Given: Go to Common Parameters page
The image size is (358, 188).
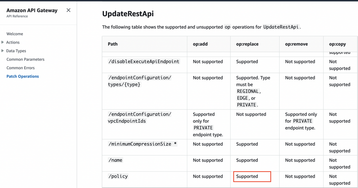Looking at the screenshot, I should [25, 59].
